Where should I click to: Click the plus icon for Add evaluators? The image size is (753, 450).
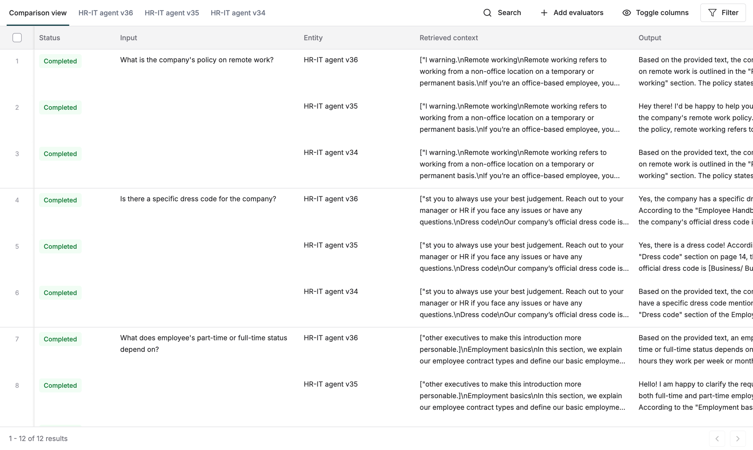(544, 13)
